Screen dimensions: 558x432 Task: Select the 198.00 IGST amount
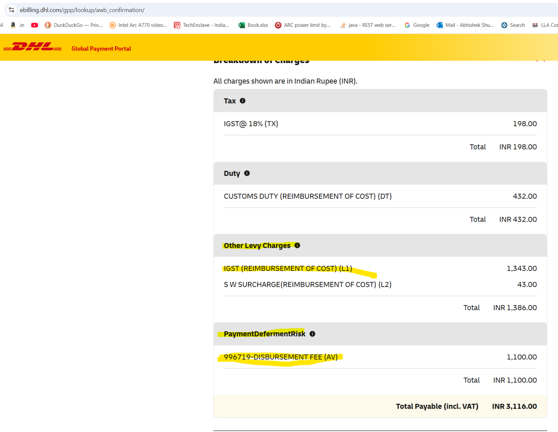[525, 124]
